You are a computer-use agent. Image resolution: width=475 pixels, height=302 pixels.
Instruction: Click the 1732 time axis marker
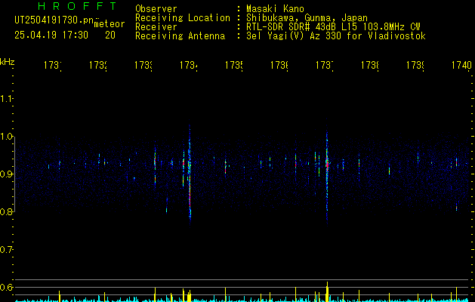(x=98, y=65)
